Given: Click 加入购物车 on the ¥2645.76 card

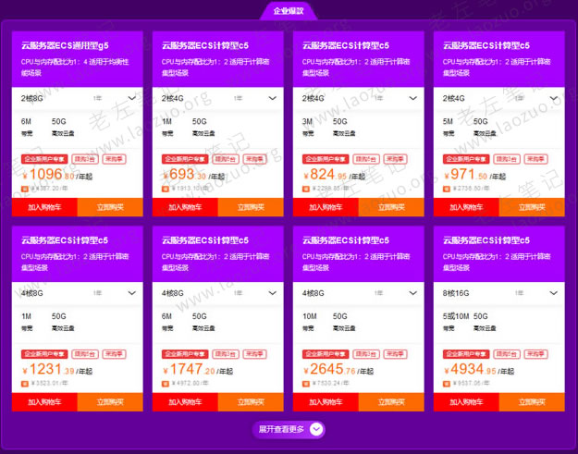Looking at the screenshot, I should 326,402.
